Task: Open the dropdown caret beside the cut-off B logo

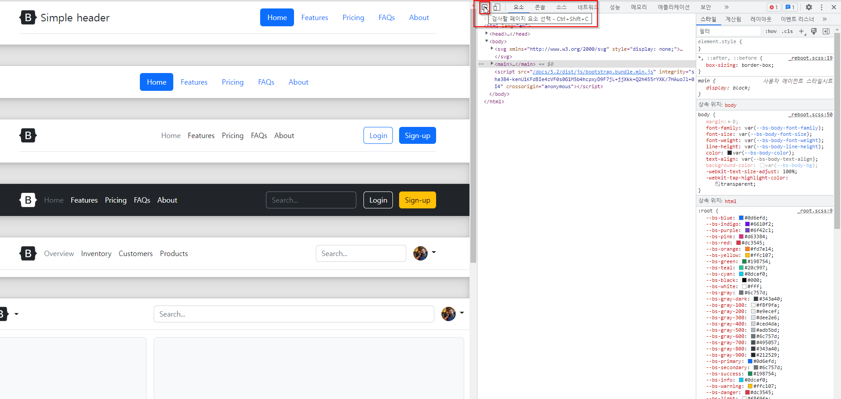Action: coord(16,314)
